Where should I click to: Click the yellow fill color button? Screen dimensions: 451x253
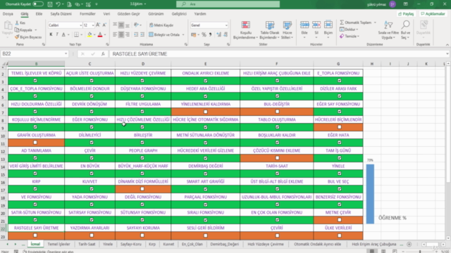[x=89, y=34]
